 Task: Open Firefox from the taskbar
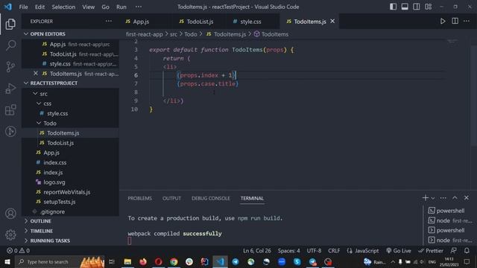[142, 261]
